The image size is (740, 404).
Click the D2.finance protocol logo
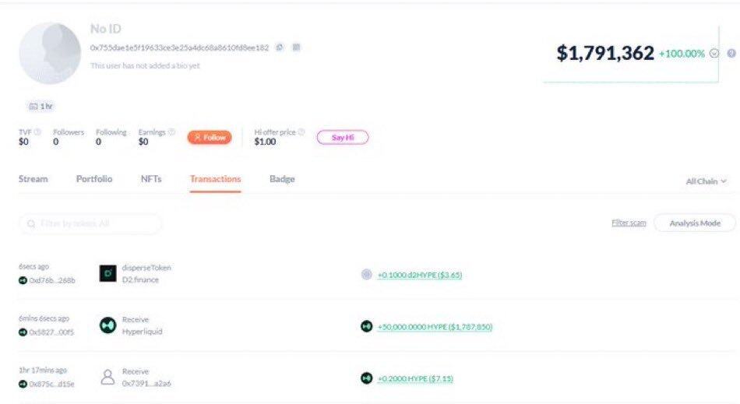coord(107,273)
